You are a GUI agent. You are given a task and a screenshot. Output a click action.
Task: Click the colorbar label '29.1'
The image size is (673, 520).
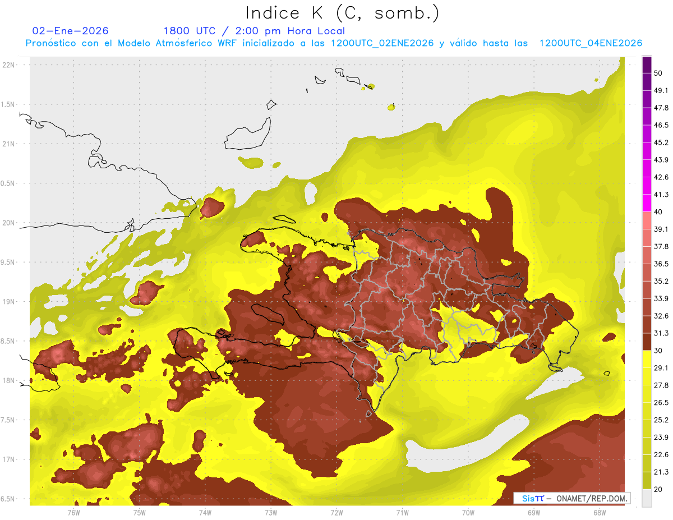click(x=661, y=367)
